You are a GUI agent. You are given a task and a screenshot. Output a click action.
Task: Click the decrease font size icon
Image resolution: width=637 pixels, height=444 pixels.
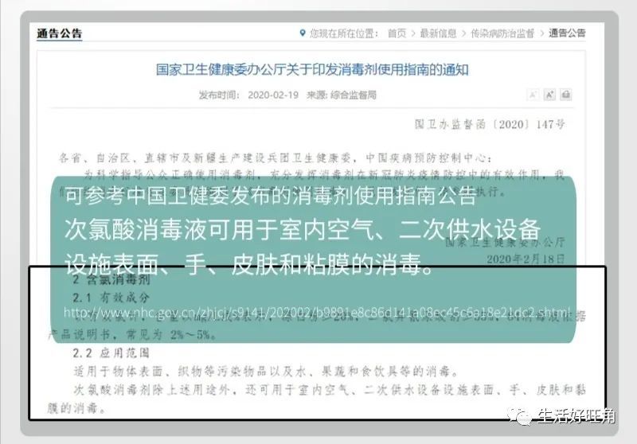coord(532,95)
